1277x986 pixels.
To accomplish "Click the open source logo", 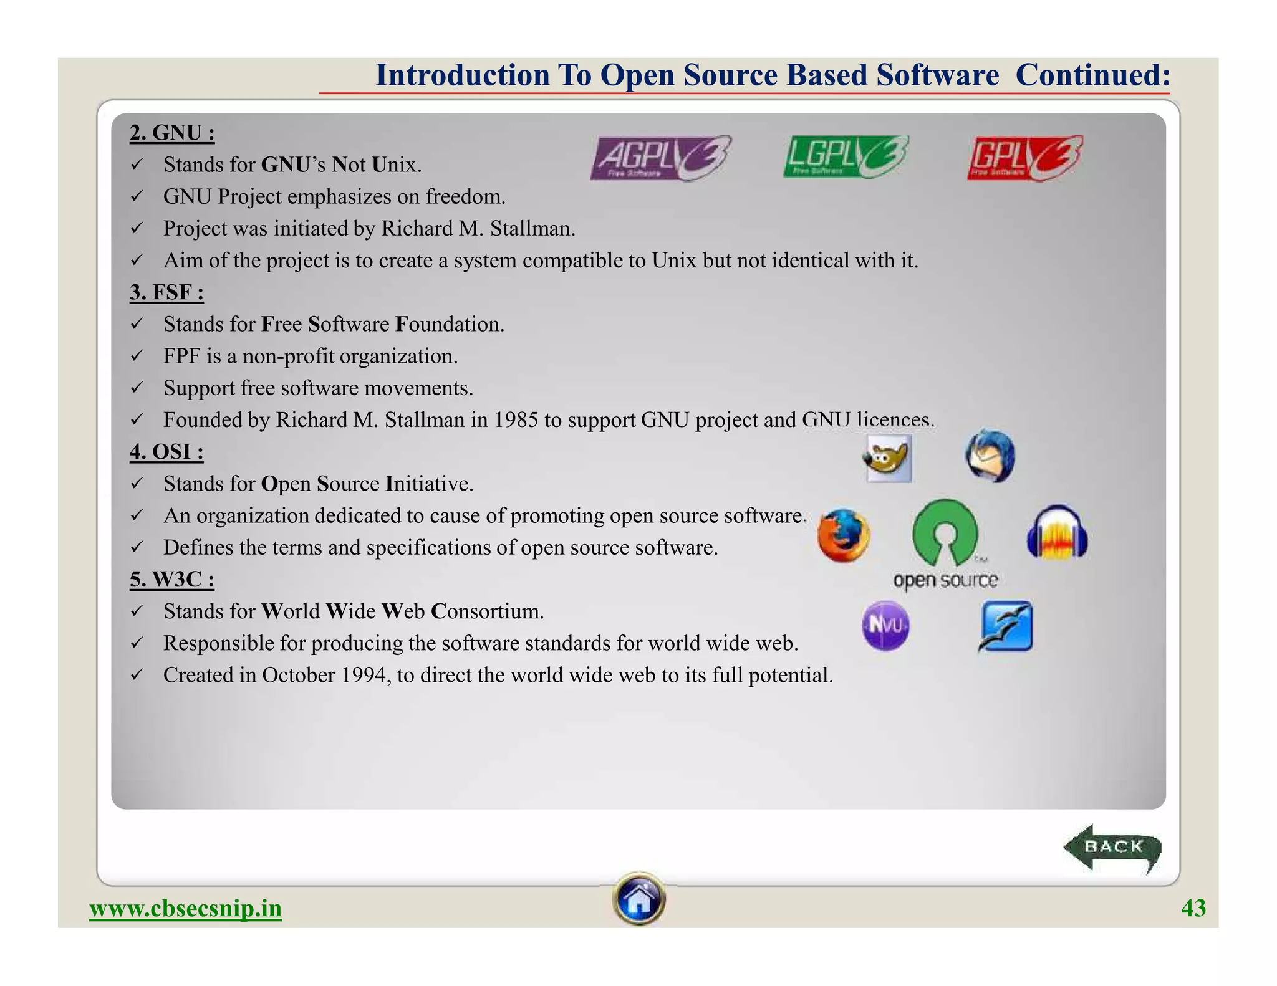I will [945, 544].
